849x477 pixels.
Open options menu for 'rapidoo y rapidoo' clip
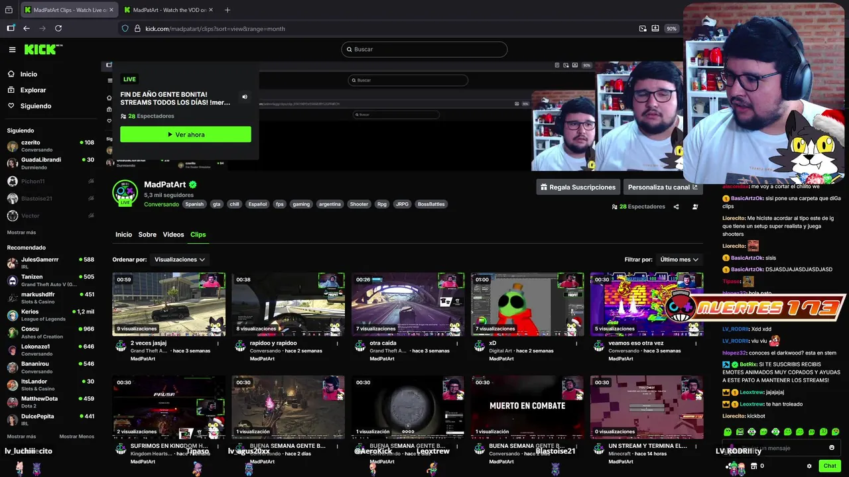[x=337, y=343]
